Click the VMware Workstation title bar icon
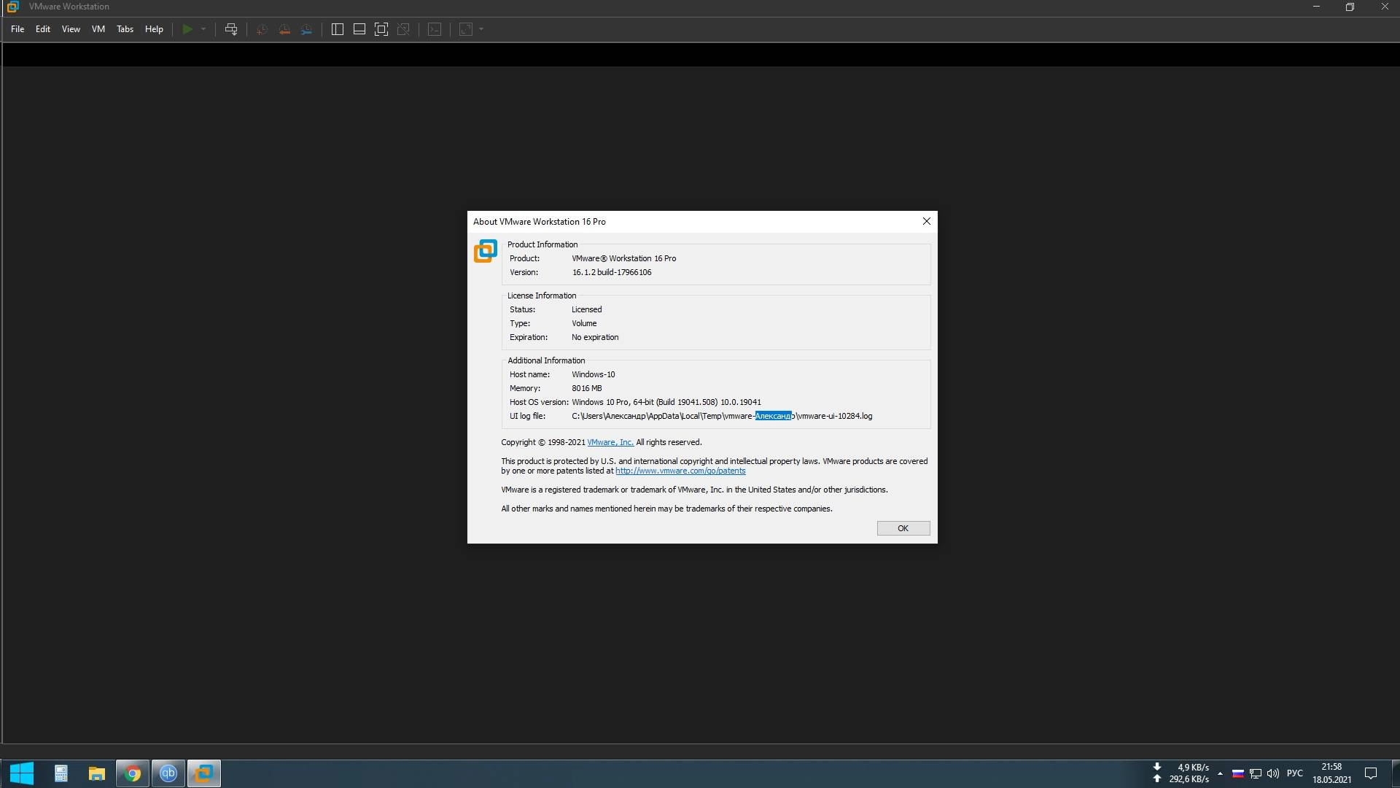Viewport: 1400px width, 788px height. 12,7
